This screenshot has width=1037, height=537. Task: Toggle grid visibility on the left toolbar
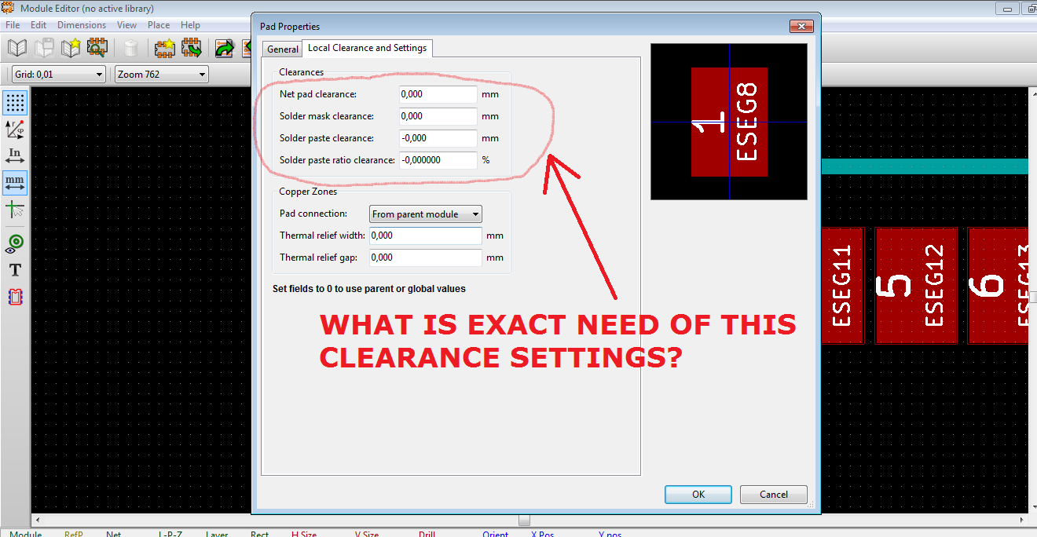point(15,102)
